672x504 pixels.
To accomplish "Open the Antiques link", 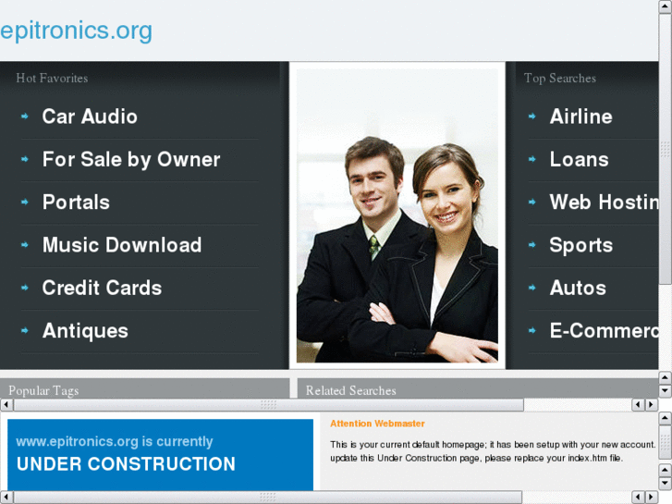I will click(x=85, y=331).
